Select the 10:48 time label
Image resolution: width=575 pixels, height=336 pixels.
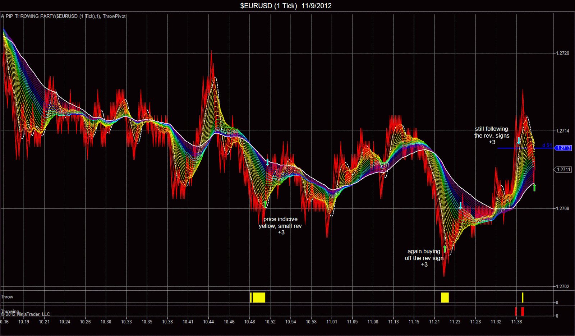point(249,322)
